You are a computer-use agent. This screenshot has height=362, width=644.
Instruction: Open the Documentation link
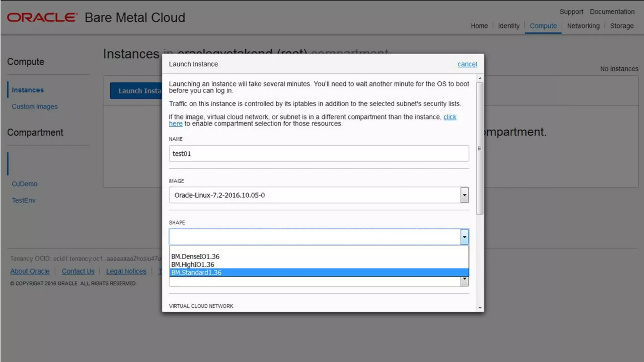[x=612, y=12]
